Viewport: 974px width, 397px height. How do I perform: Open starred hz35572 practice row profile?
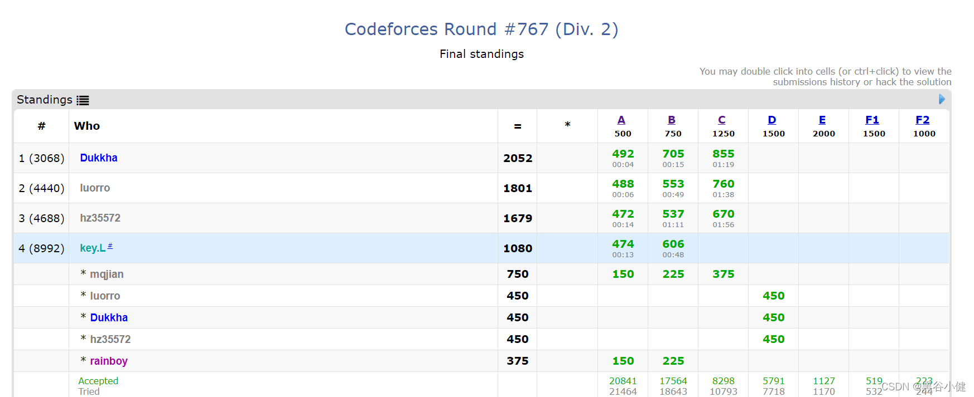pyautogui.click(x=110, y=339)
